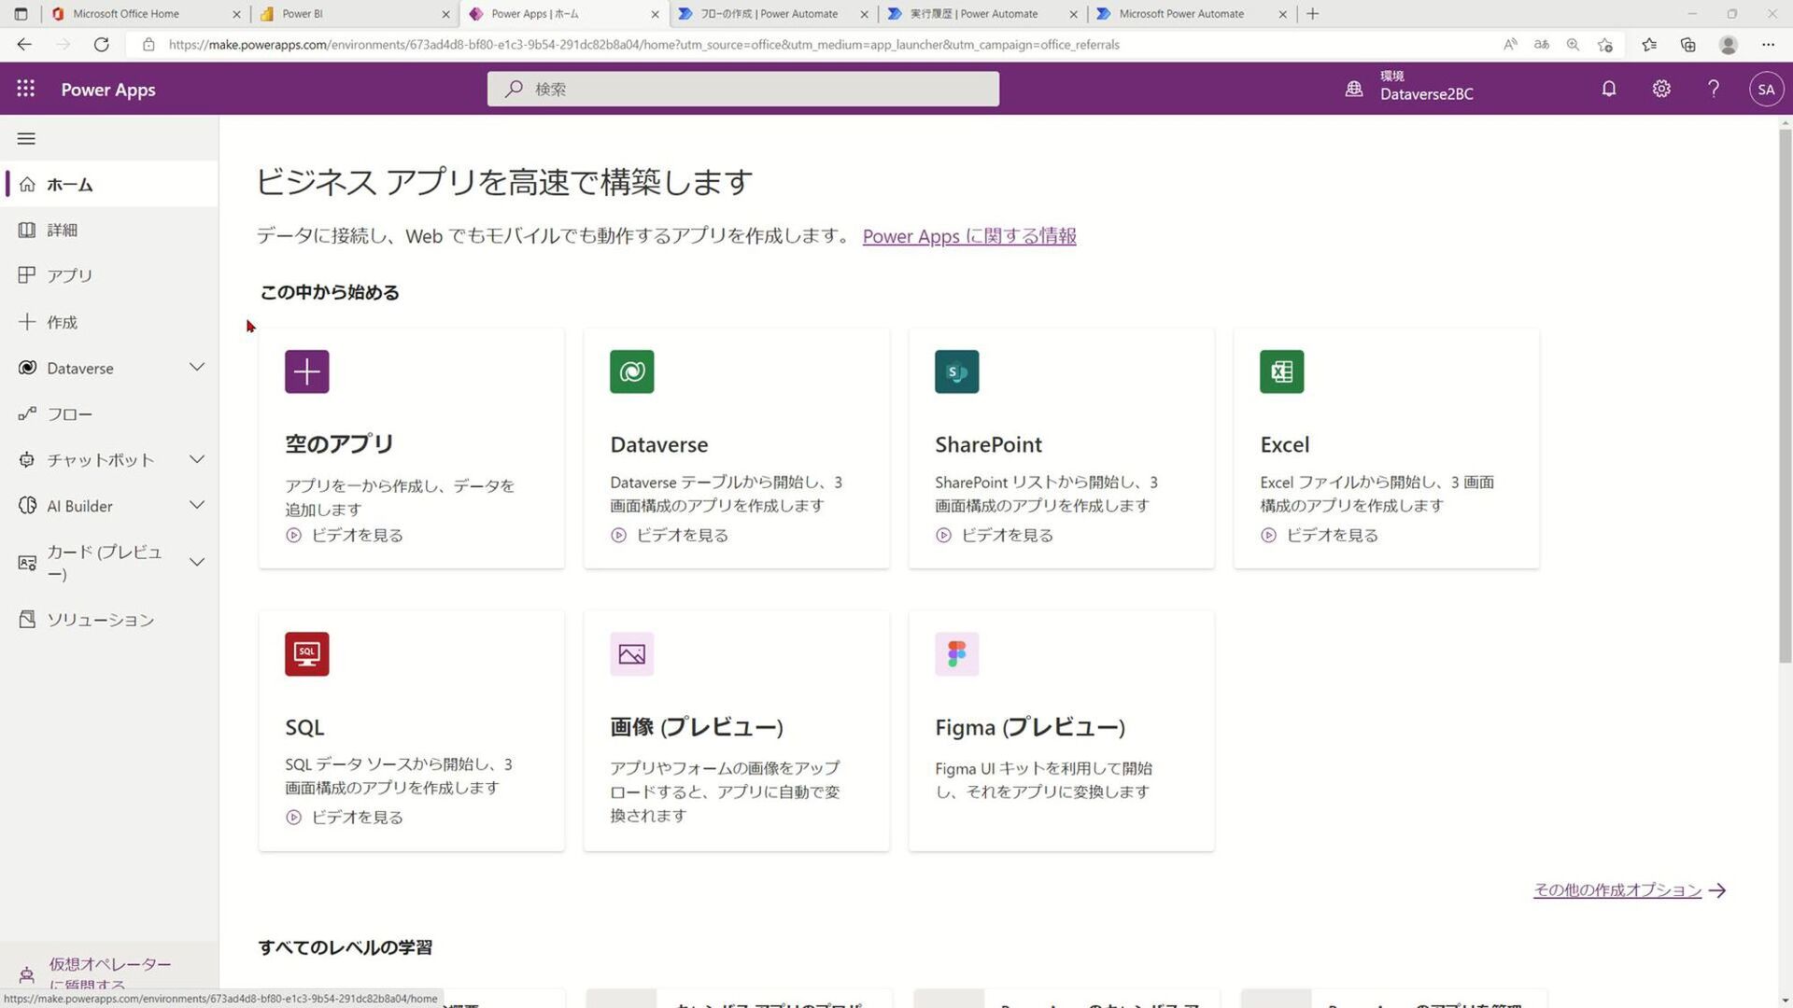Click the Dataverse2BC environment name

coord(1427,94)
